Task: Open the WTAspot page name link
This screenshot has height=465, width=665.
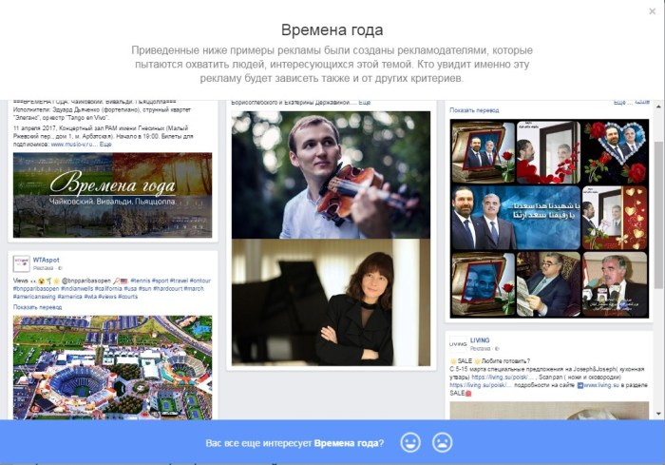Action: [46, 259]
